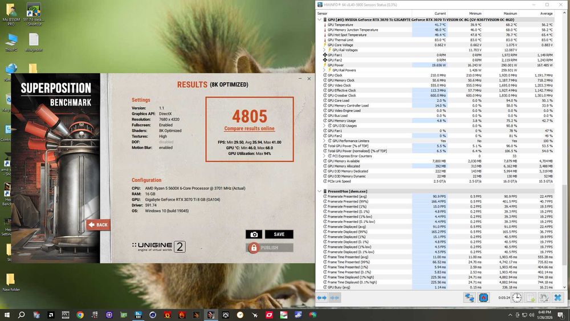
Task: Show hidden system tray icons
Action: 510,315
